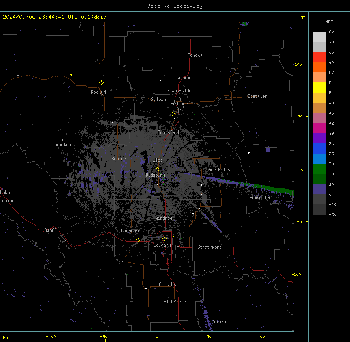
Task: Click the Olds city label
Action: pyautogui.click(x=158, y=160)
